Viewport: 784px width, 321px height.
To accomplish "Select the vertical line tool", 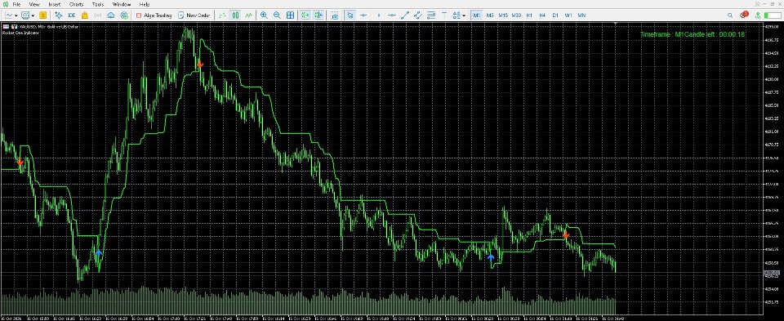I will pyautogui.click(x=378, y=15).
